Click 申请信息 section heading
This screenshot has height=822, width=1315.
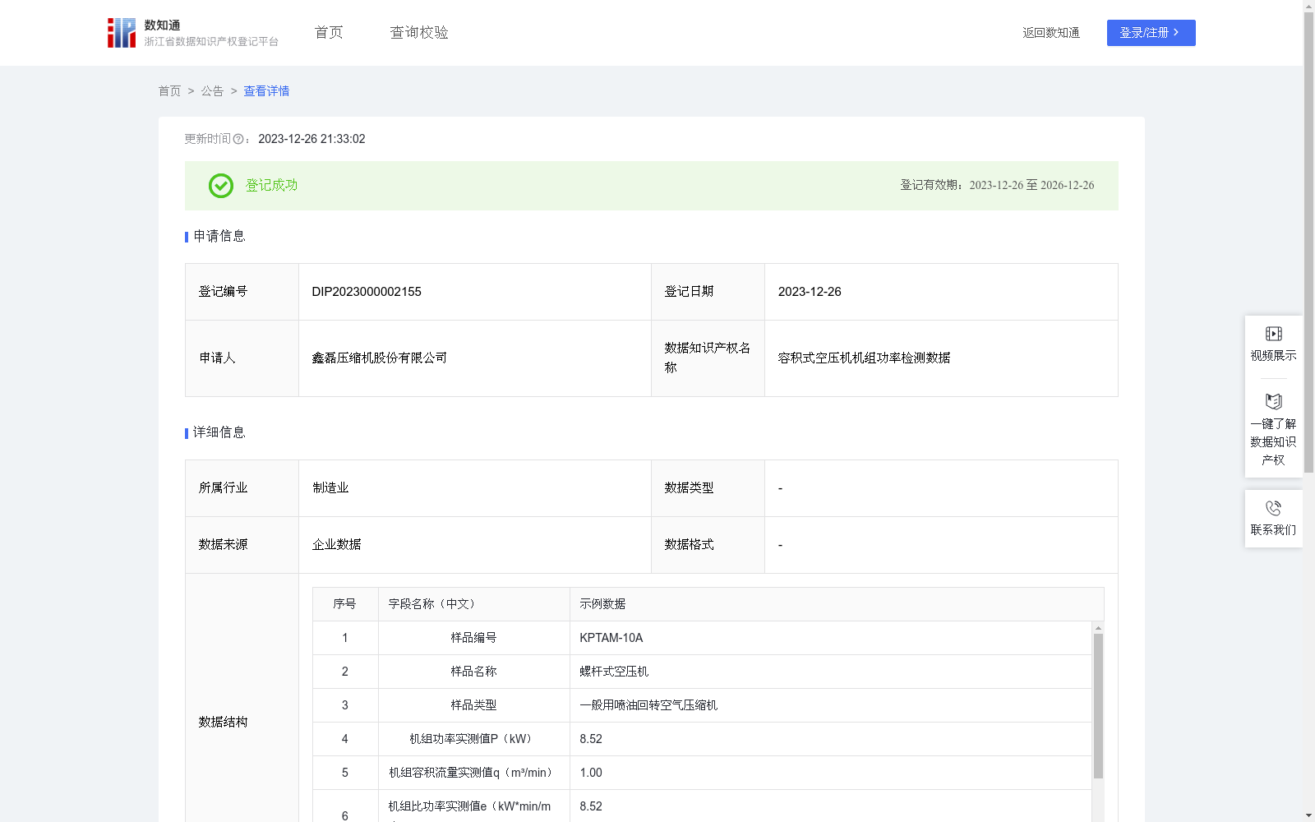[219, 237]
